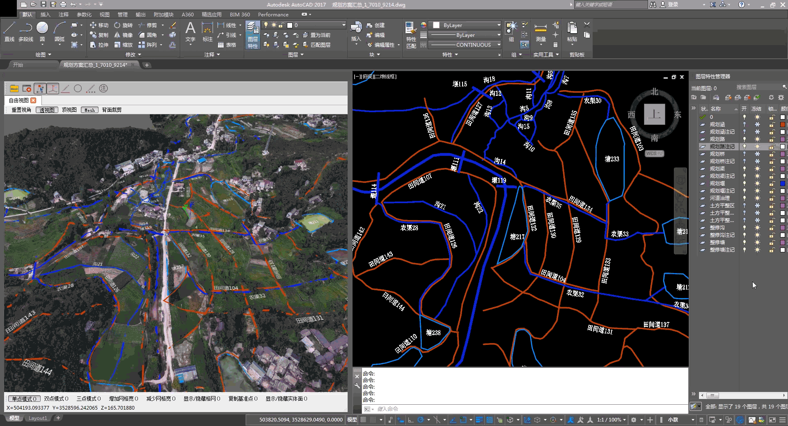The height and width of the screenshot is (426, 788).
Task: Open the Mesh folder icon in 3D viewer toolbar
Action: coord(14,88)
